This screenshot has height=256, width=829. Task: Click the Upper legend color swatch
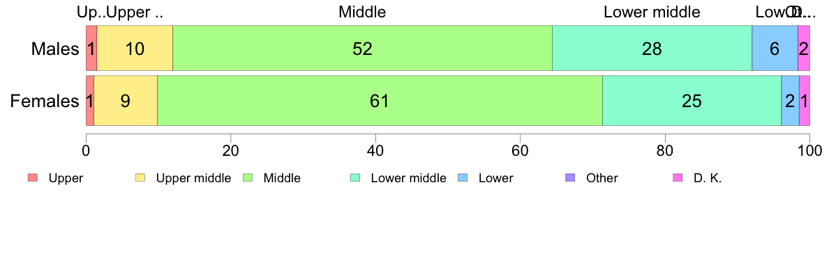click(33, 178)
